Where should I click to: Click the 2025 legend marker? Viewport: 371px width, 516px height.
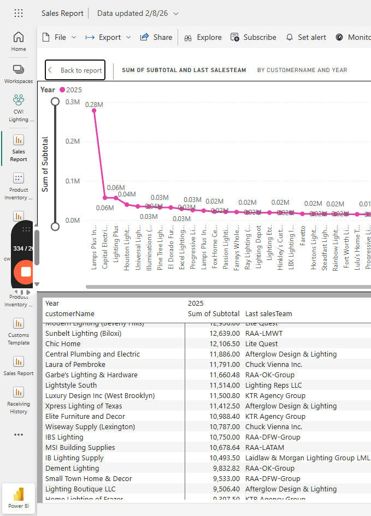tap(62, 90)
